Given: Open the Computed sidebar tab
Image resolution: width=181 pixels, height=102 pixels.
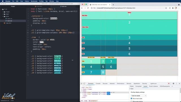Looking at the screenshot, I should click(138, 86).
